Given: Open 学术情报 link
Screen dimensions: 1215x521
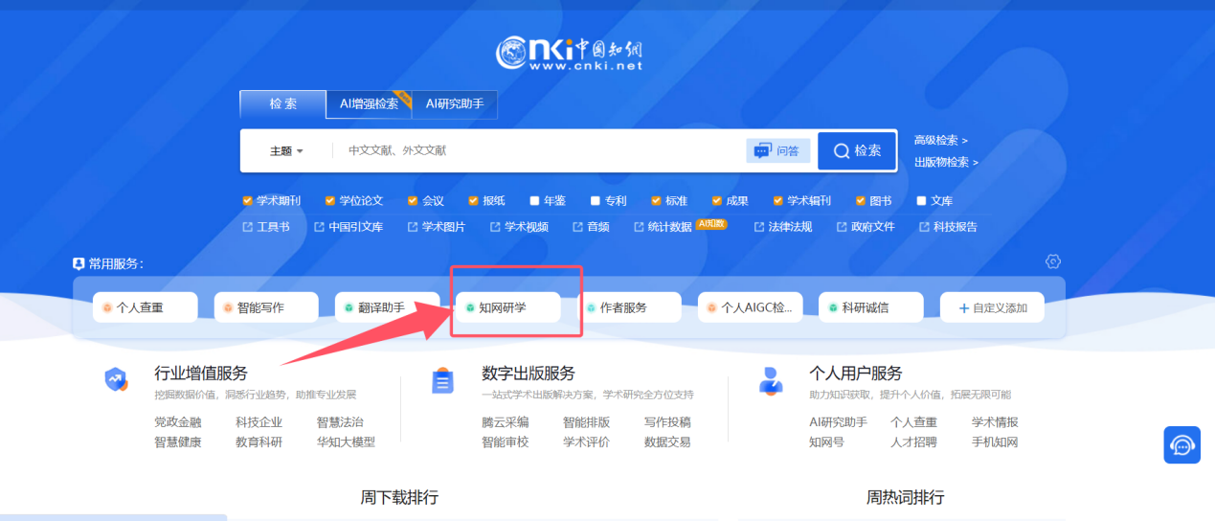Looking at the screenshot, I should (995, 422).
